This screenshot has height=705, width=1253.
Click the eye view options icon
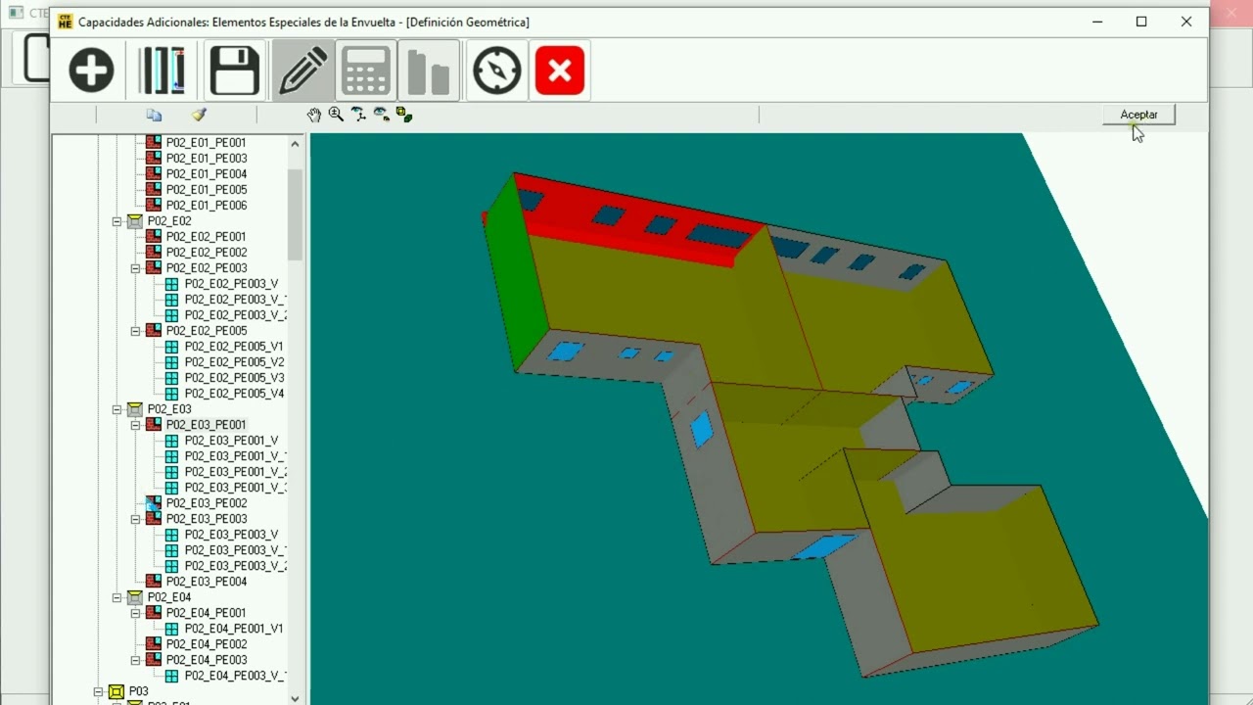click(381, 115)
